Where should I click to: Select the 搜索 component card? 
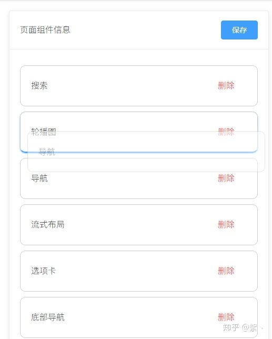click(x=139, y=86)
